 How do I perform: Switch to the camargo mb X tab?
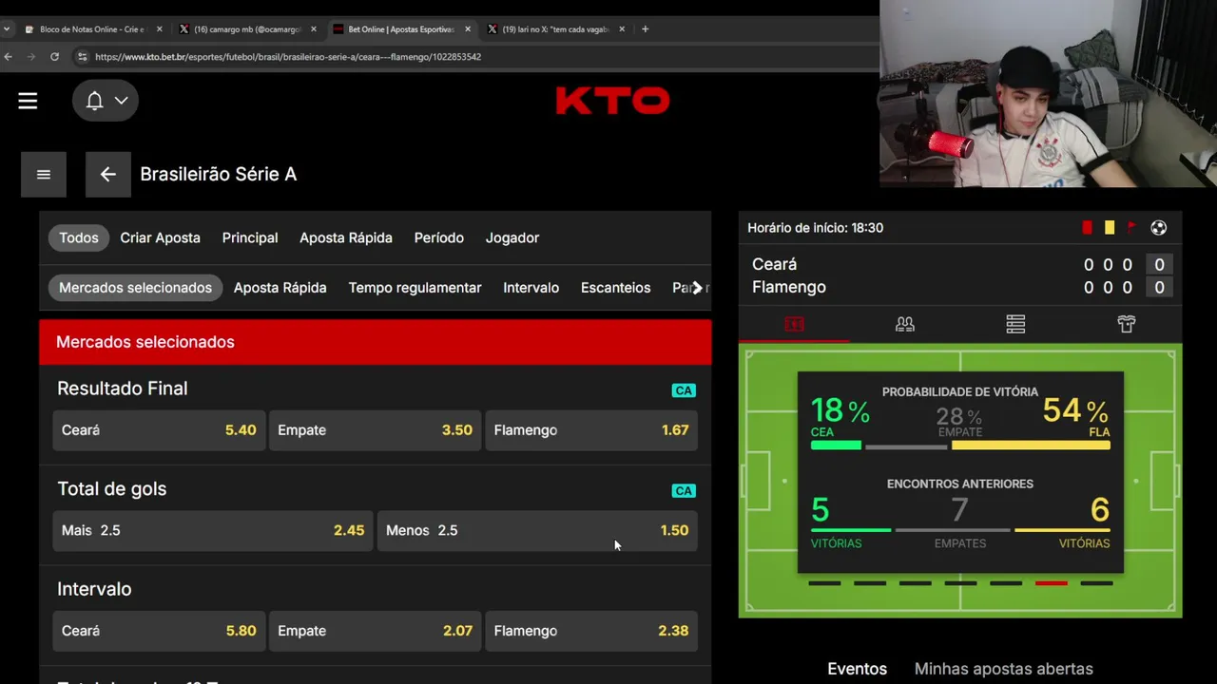point(247,29)
